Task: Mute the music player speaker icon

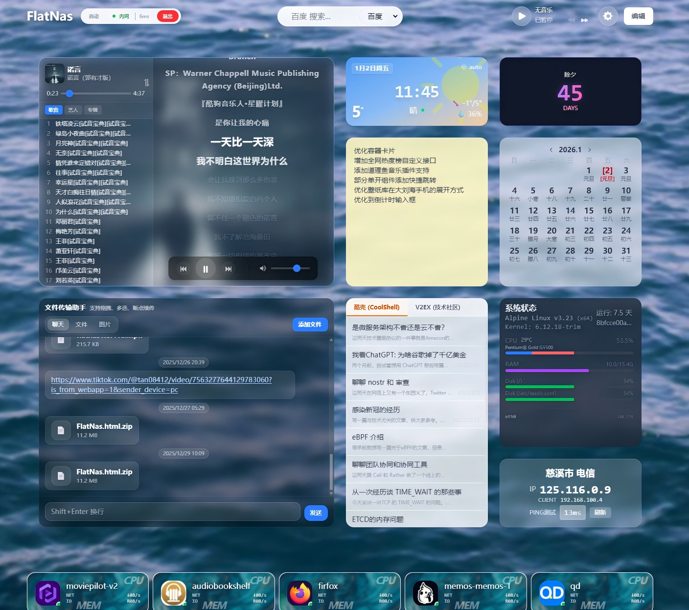Action: [x=263, y=268]
